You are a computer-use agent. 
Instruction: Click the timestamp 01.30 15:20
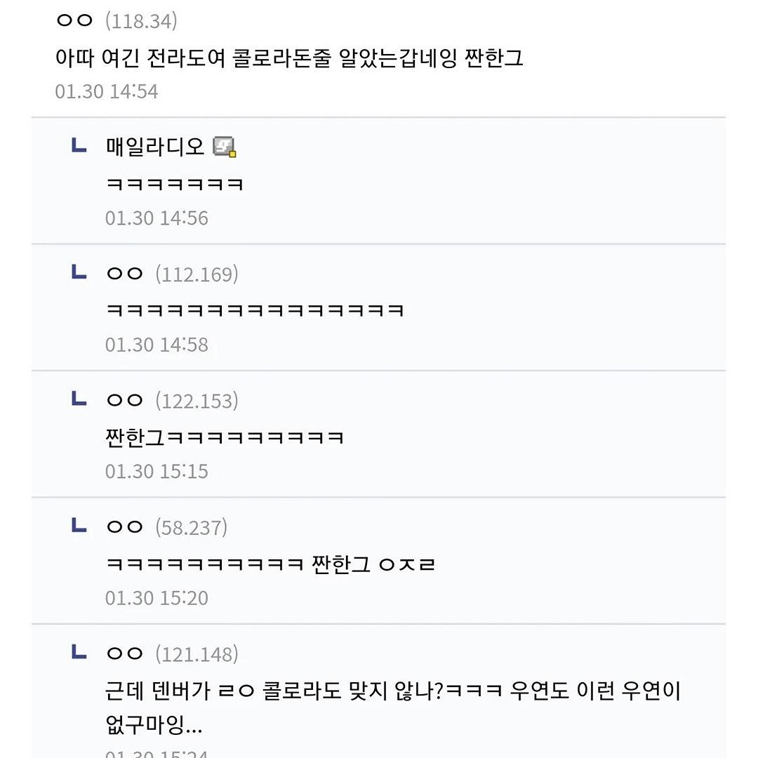[x=157, y=598]
